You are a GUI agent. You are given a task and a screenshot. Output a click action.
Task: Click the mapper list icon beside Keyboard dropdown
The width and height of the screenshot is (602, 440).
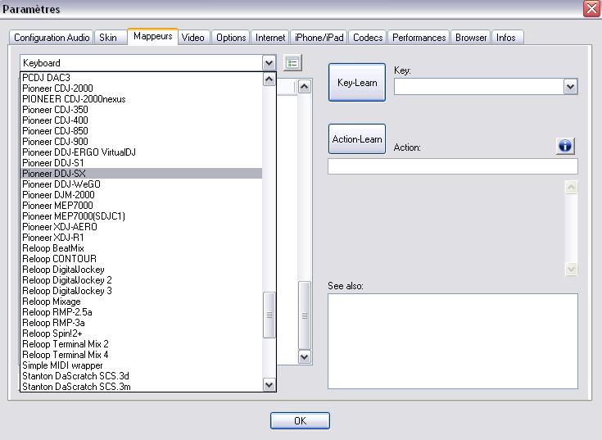(292, 63)
